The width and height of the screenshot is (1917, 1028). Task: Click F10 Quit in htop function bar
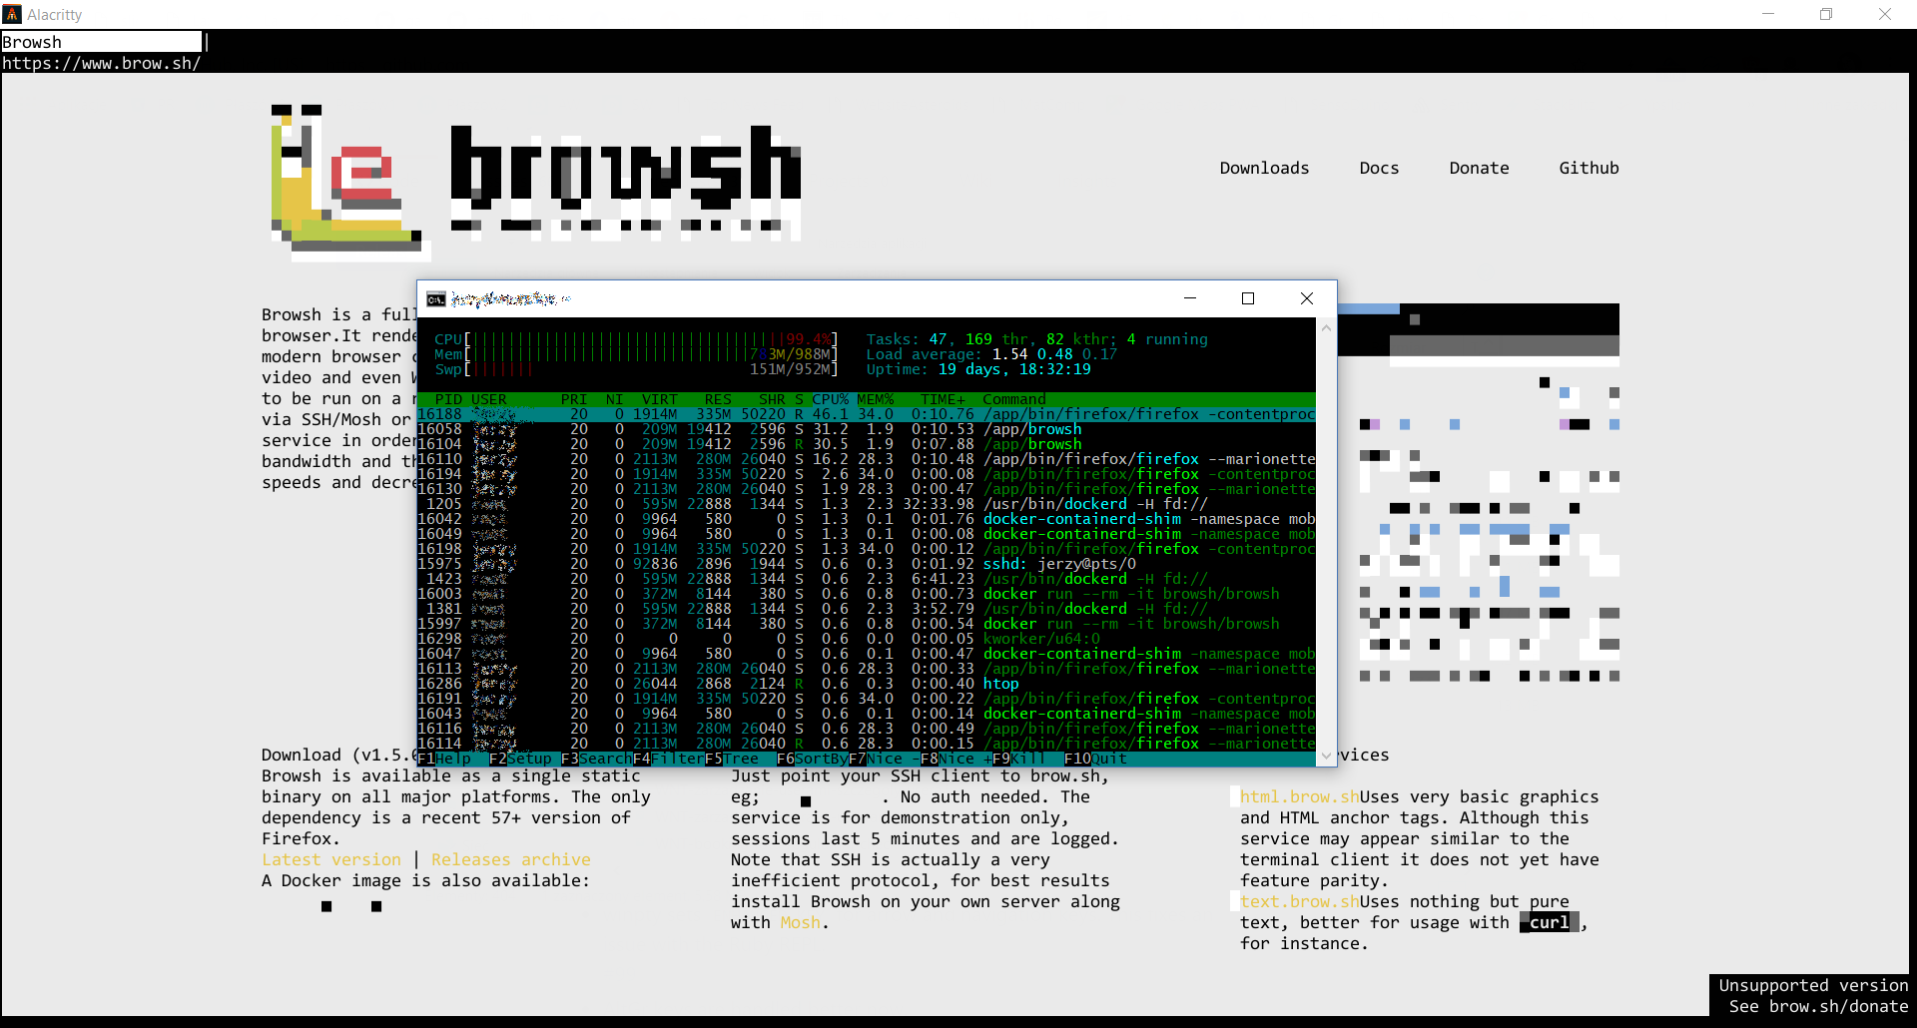[x=1095, y=759]
